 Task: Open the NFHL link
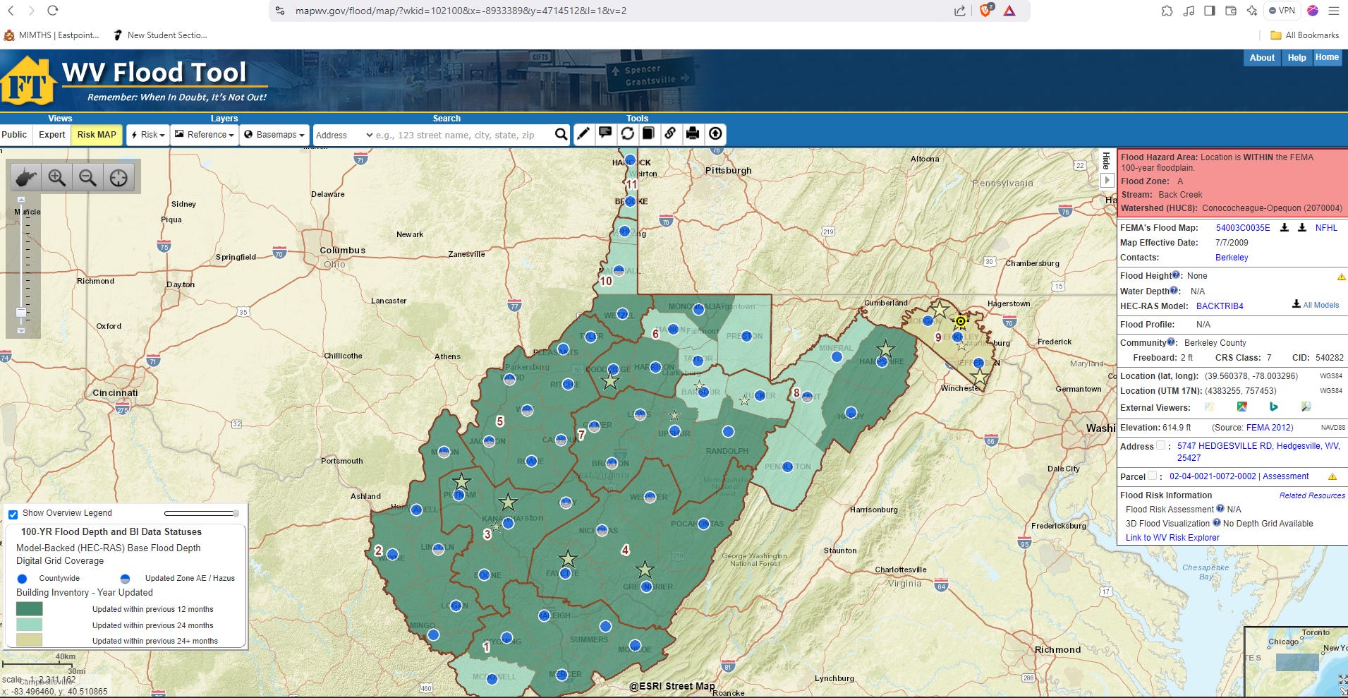(x=1326, y=227)
